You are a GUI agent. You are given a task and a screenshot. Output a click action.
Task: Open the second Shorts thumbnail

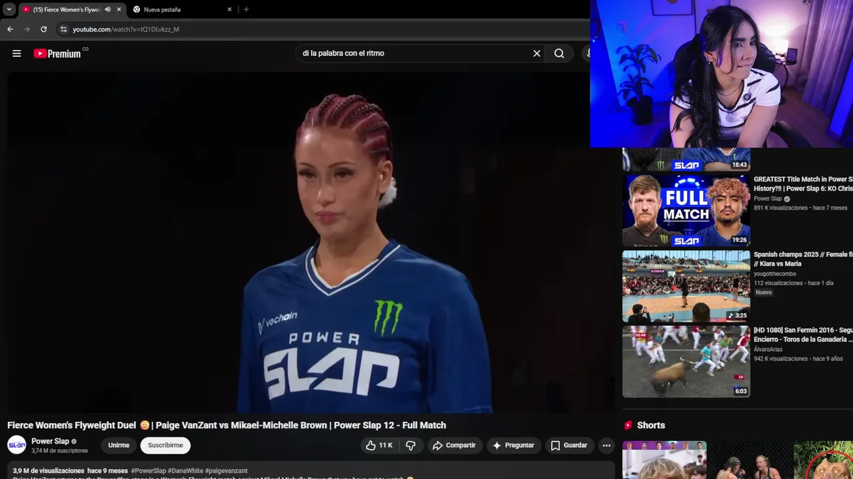point(750,460)
